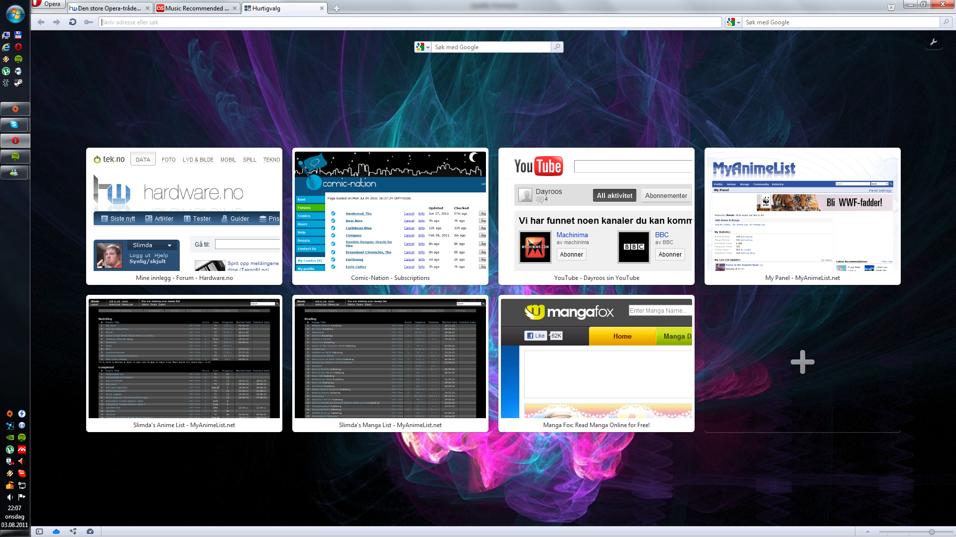956x537 pixels.
Task: Close the Hurtigvalg tab
Action: [322, 8]
